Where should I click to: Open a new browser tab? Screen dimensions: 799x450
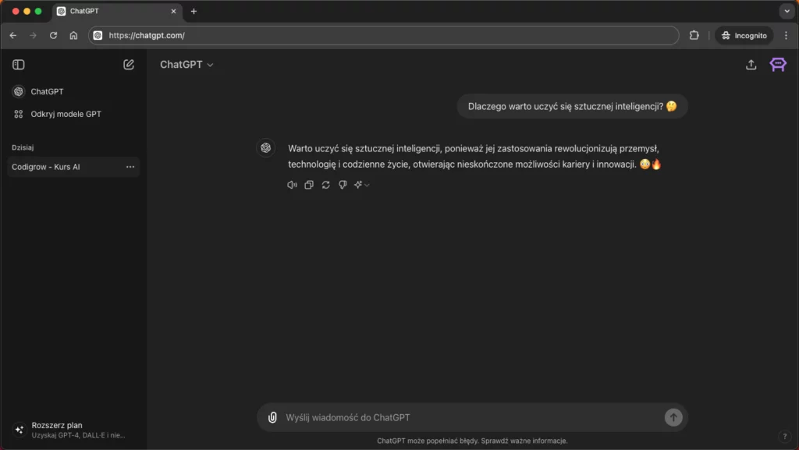click(x=194, y=12)
